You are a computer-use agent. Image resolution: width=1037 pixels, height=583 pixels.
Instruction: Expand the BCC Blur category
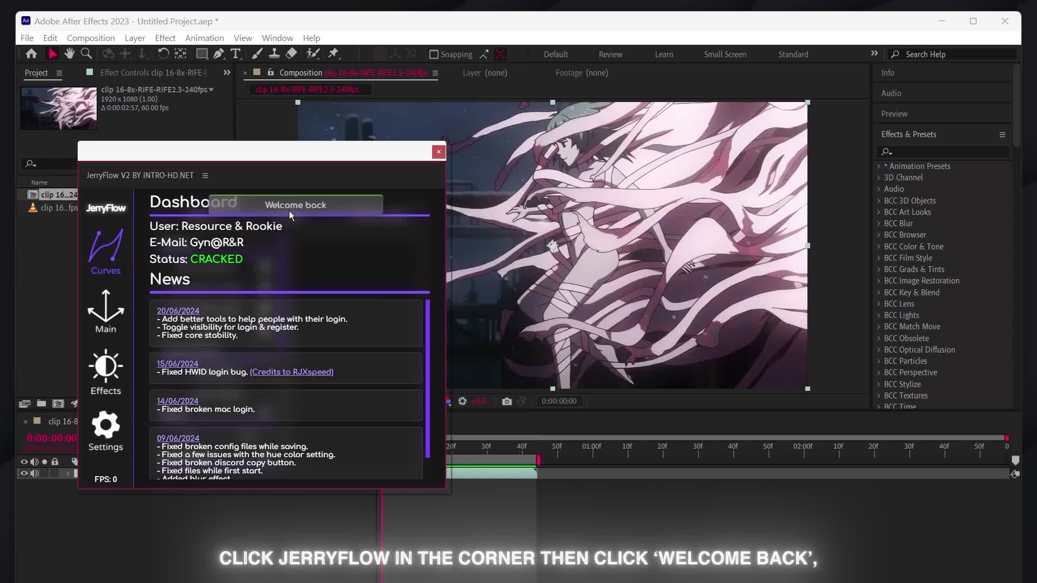click(x=879, y=223)
